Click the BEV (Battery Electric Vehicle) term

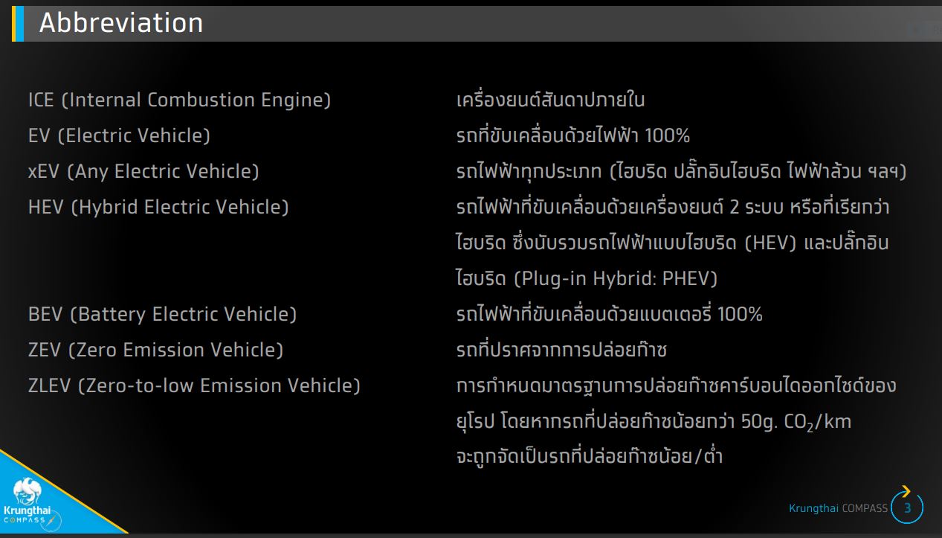162,314
